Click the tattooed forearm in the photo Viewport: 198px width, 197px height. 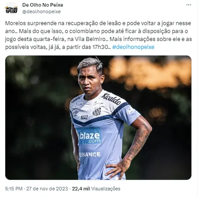click(x=138, y=143)
